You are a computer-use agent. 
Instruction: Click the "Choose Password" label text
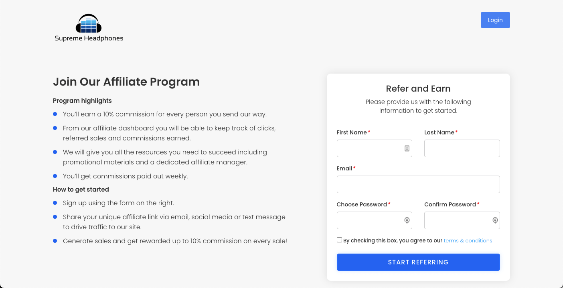pos(362,204)
